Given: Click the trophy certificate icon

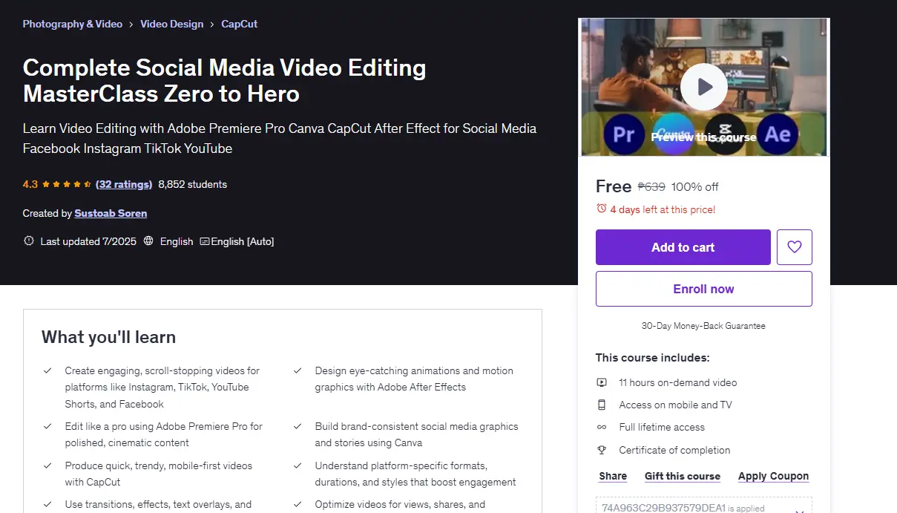Looking at the screenshot, I should tap(602, 450).
